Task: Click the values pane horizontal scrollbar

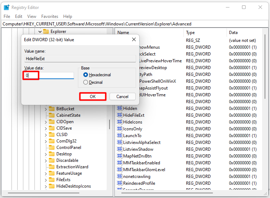Action: [x=167, y=193]
